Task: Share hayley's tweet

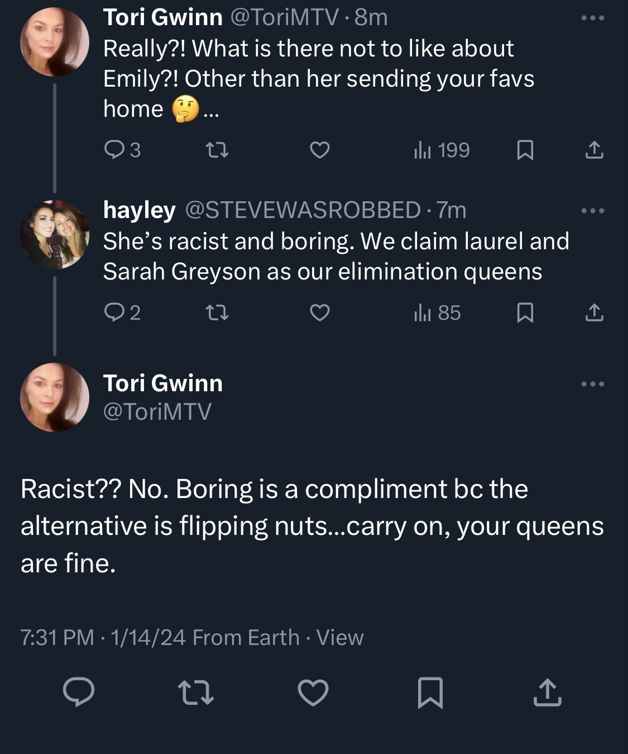Action: [x=594, y=312]
